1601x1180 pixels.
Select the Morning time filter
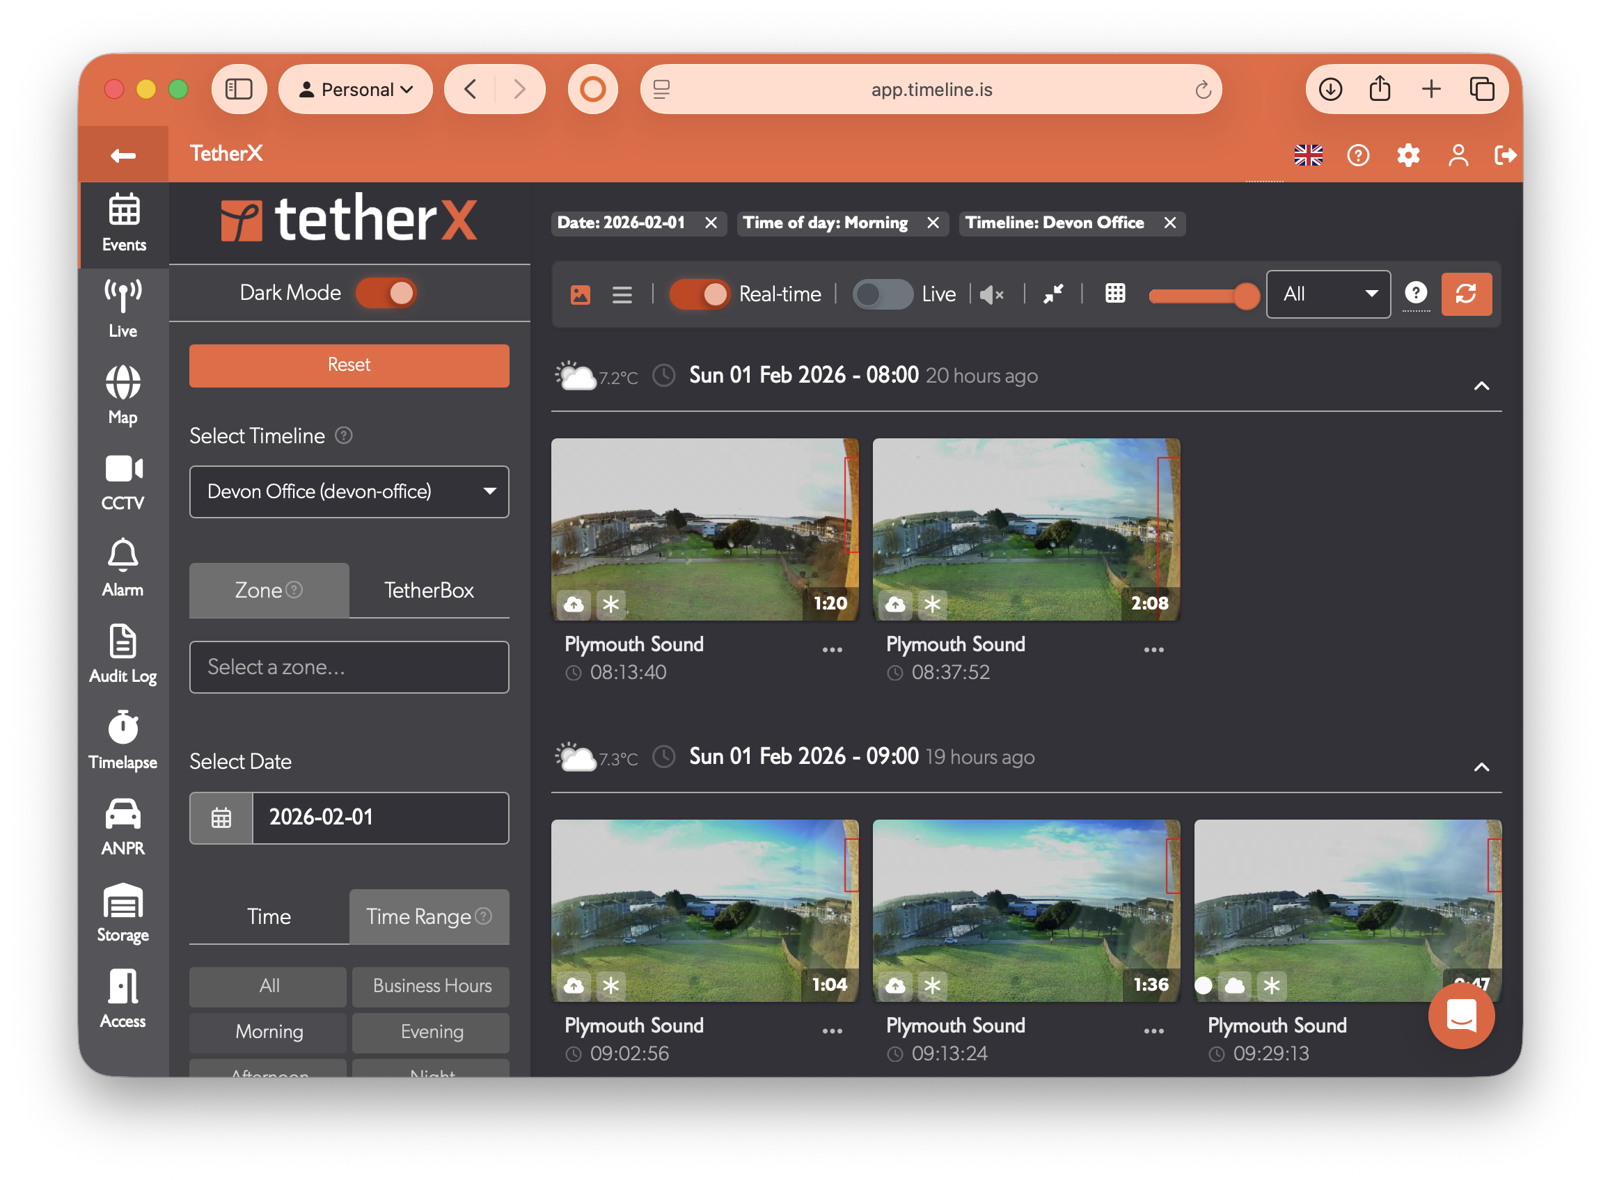[x=267, y=1031]
